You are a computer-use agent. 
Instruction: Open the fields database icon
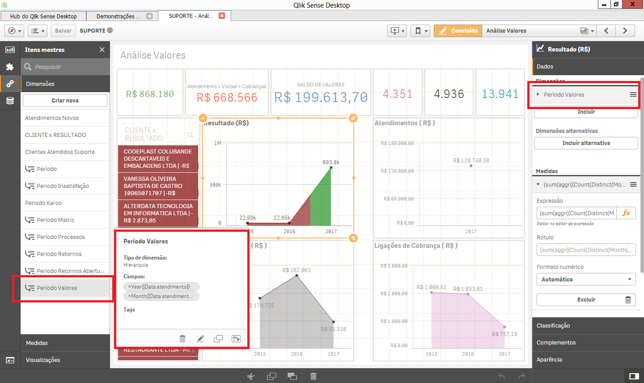click(x=10, y=101)
